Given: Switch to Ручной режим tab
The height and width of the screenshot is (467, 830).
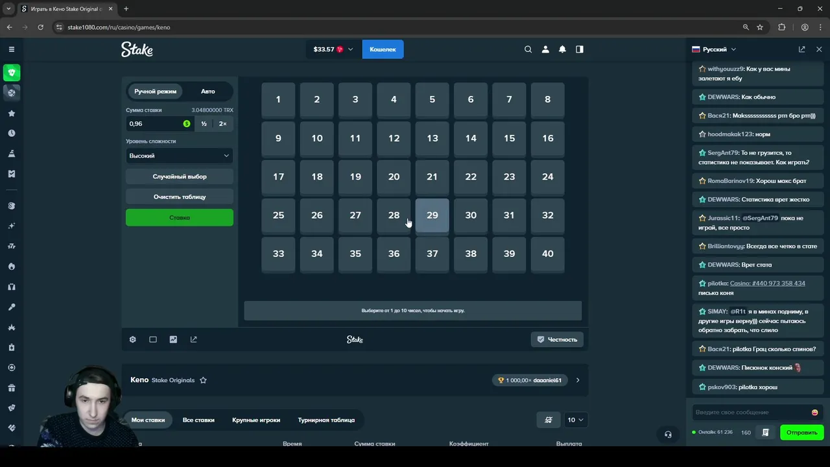Looking at the screenshot, I should (155, 91).
